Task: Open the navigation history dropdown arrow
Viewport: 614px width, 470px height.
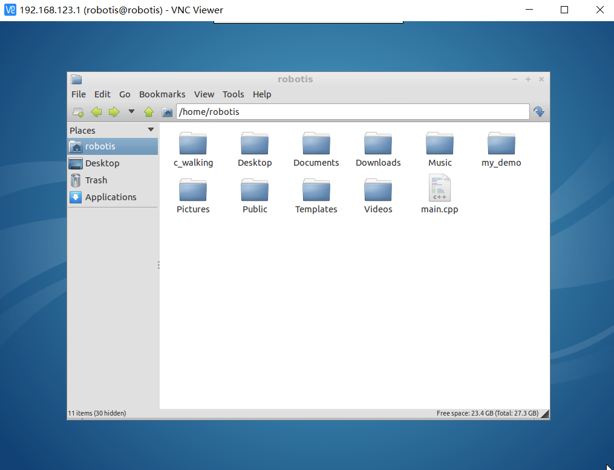Action: point(131,111)
